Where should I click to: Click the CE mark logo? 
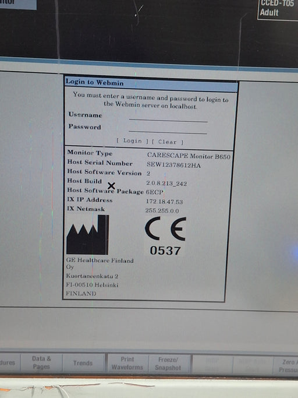point(165,228)
